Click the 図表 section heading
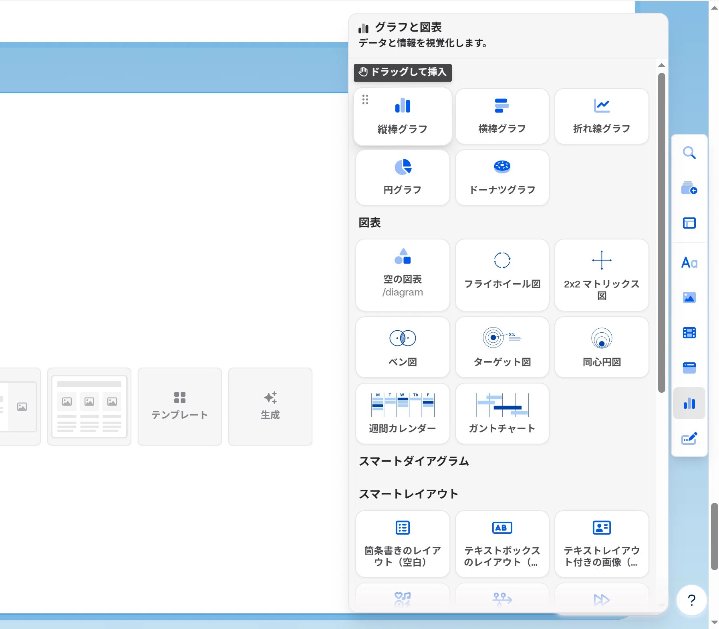 coord(369,223)
